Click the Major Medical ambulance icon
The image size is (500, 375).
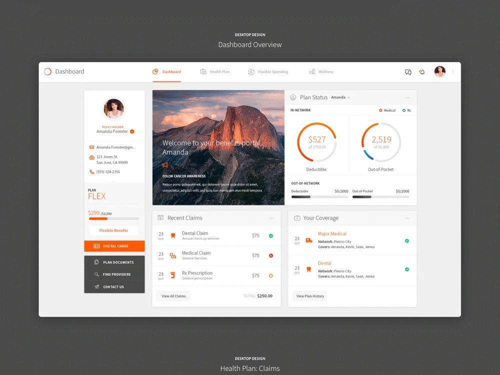click(x=308, y=240)
